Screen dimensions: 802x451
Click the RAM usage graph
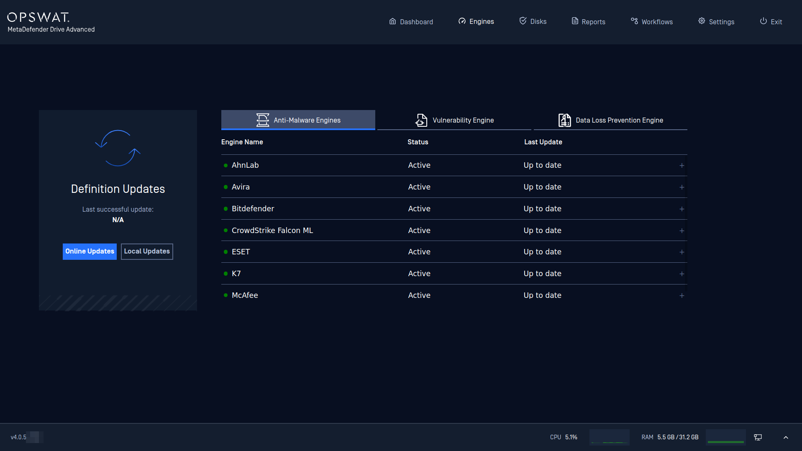click(x=726, y=437)
